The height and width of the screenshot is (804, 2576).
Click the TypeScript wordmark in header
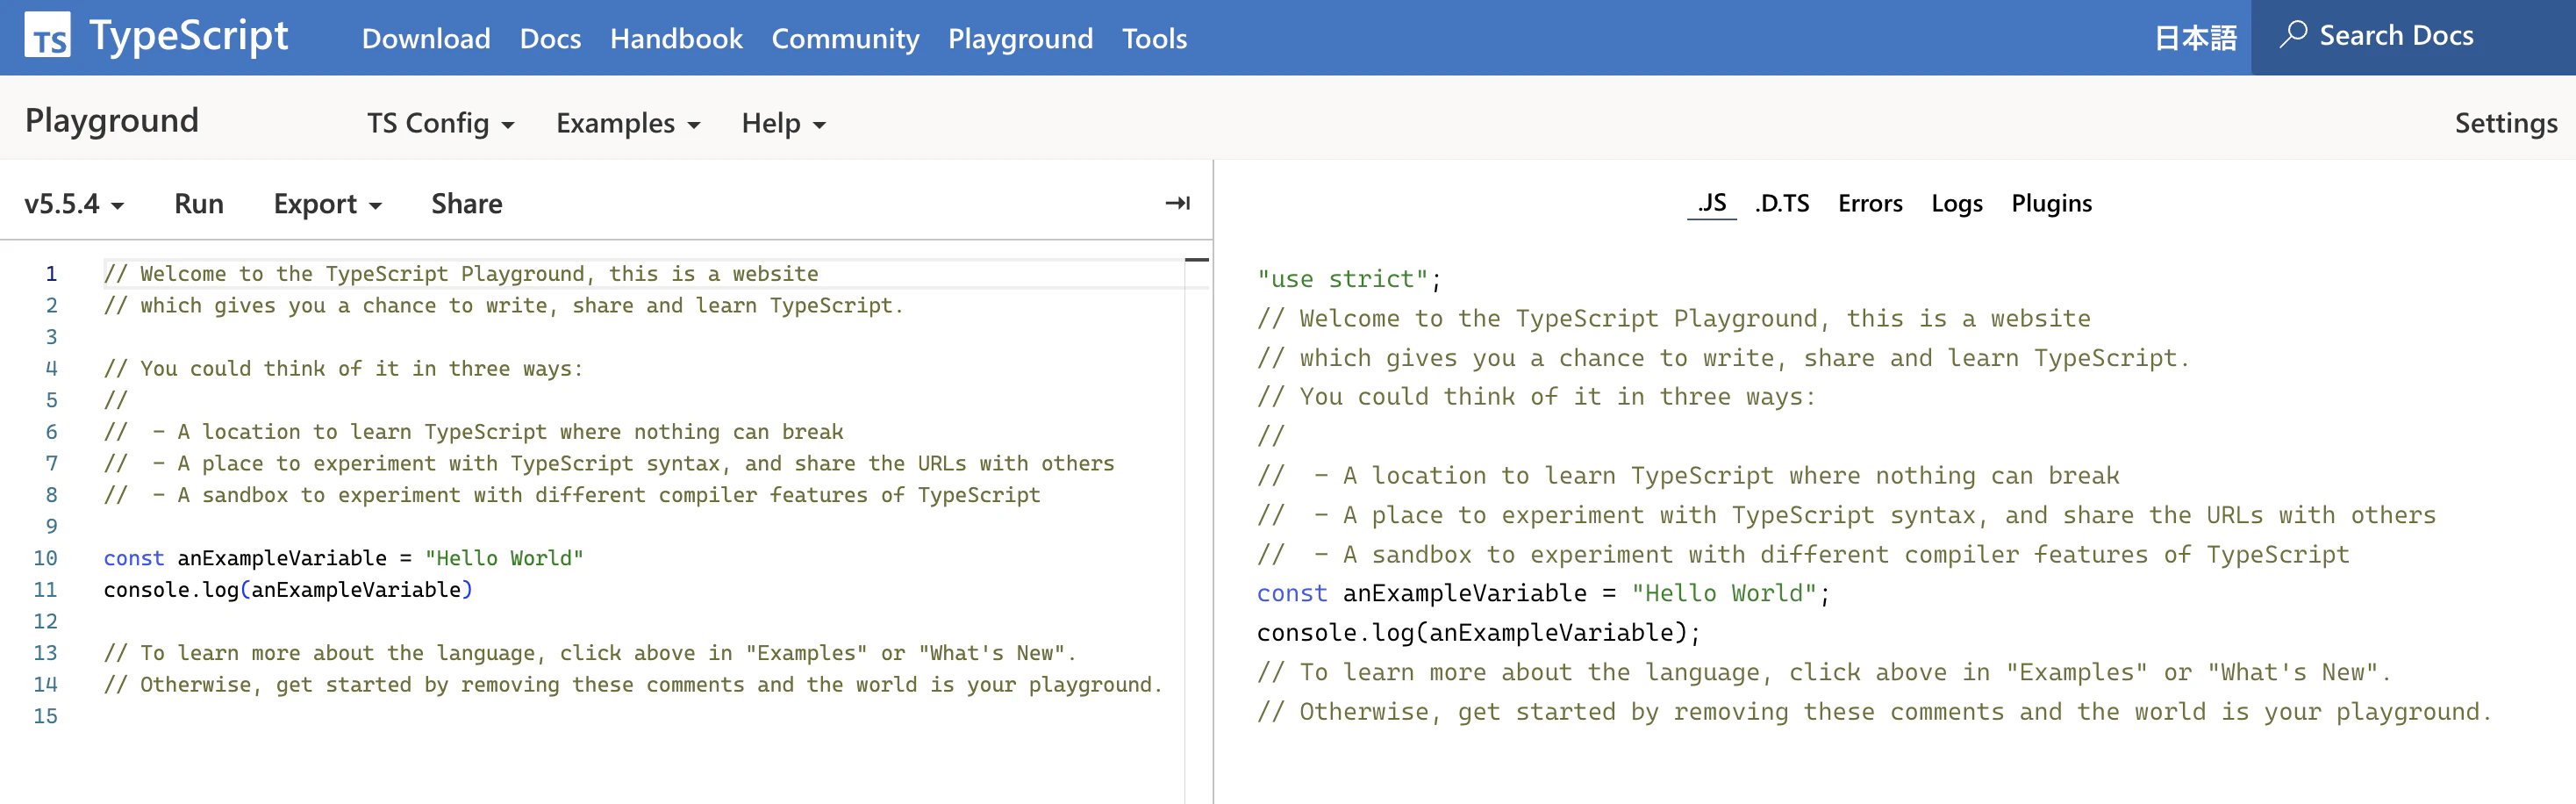(189, 36)
